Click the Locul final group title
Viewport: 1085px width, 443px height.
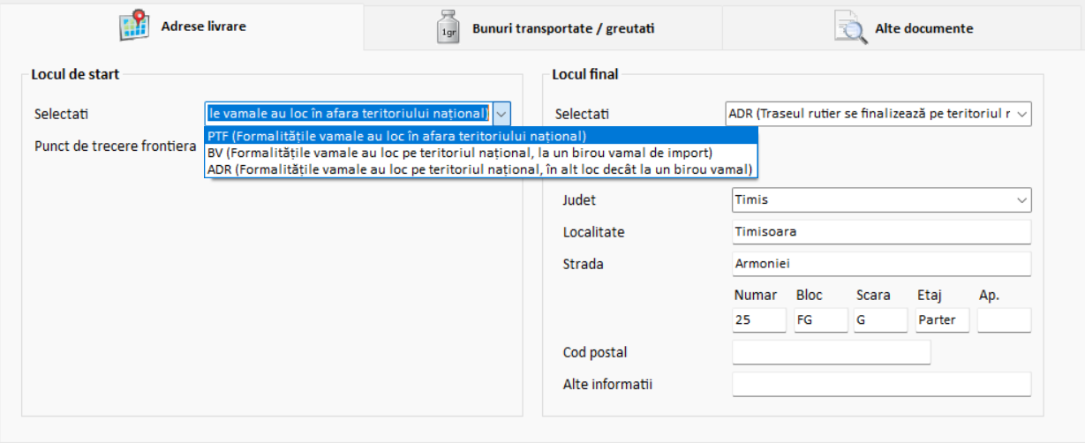click(585, 74)
